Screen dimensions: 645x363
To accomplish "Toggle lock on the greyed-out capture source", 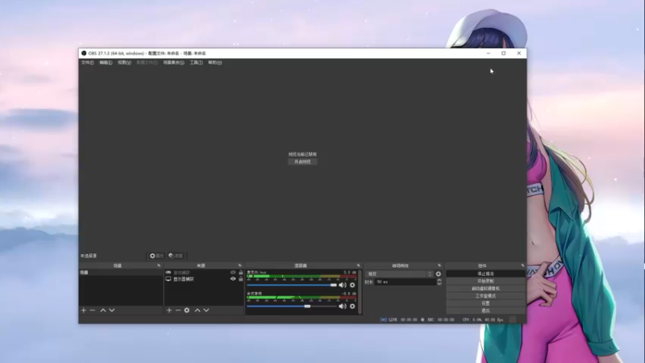I will pos(240,273).
